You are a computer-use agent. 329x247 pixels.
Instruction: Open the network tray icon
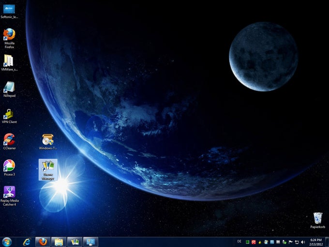297,242
